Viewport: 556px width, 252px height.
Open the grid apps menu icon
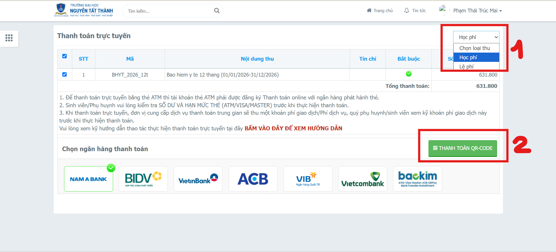coord(9,38)
